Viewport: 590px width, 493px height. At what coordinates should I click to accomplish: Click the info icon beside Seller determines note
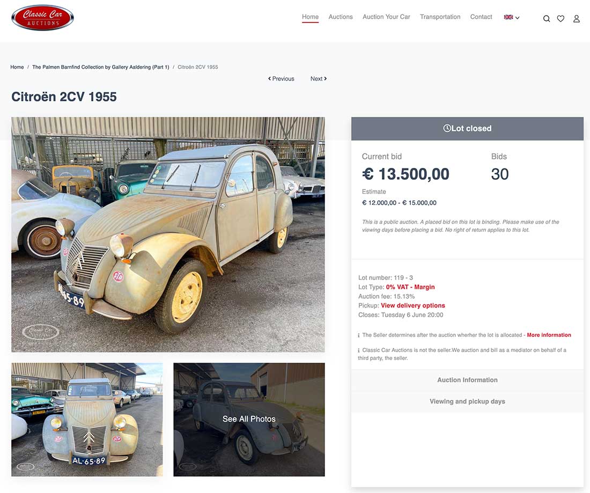point(359,335)
